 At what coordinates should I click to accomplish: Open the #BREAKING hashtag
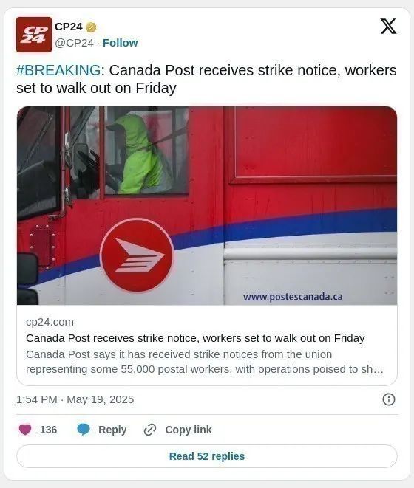coord(58,70)
